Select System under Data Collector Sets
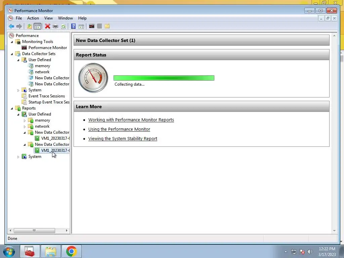This screenshot has width=344, height=258. click(x=35, y=90)
